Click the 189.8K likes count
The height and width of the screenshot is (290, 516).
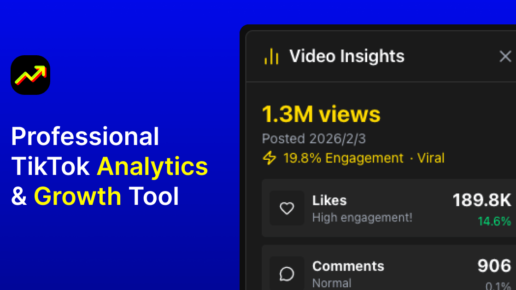[482, 200]
